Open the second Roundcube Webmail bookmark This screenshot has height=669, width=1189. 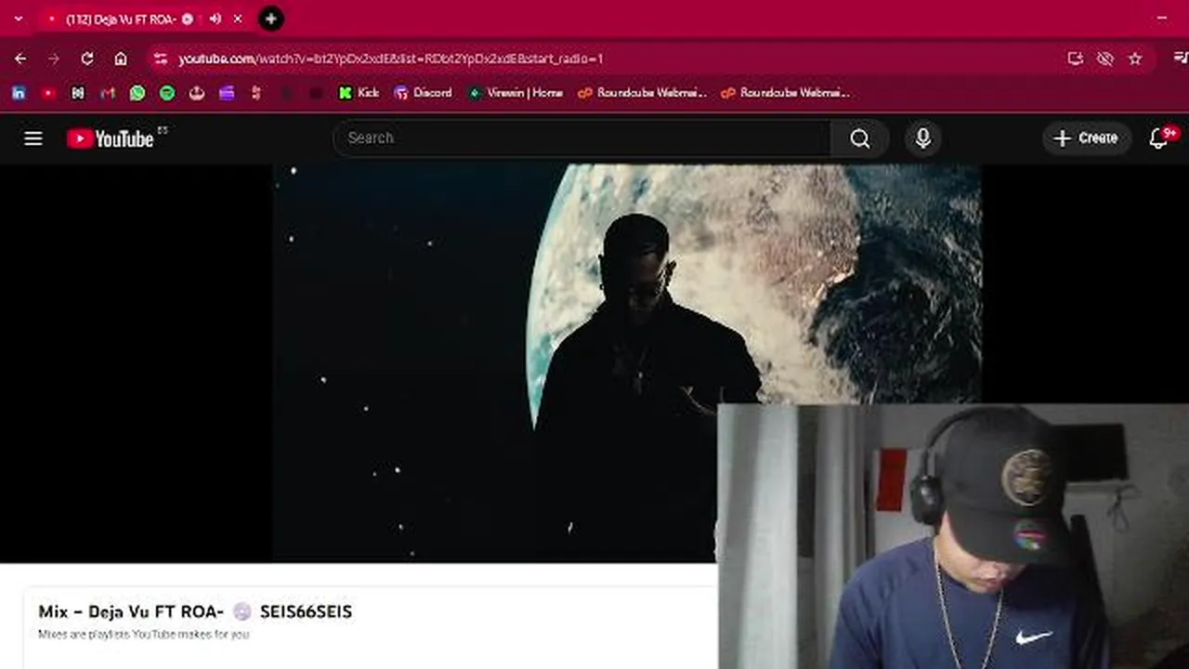tap(785, 93)
